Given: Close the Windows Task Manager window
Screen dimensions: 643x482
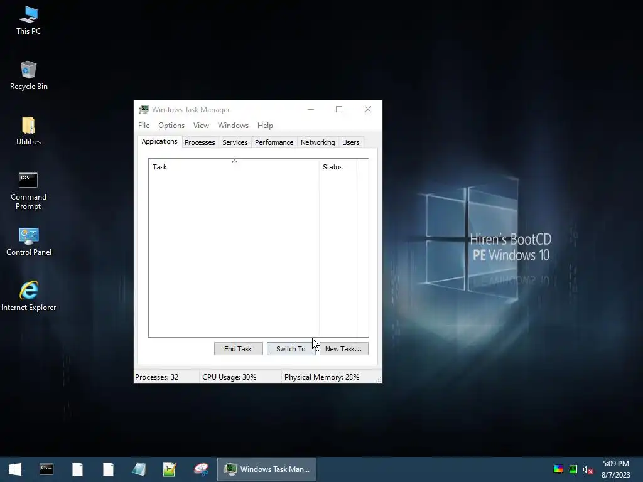Looking at the screenshot, I should coord(368,109).
